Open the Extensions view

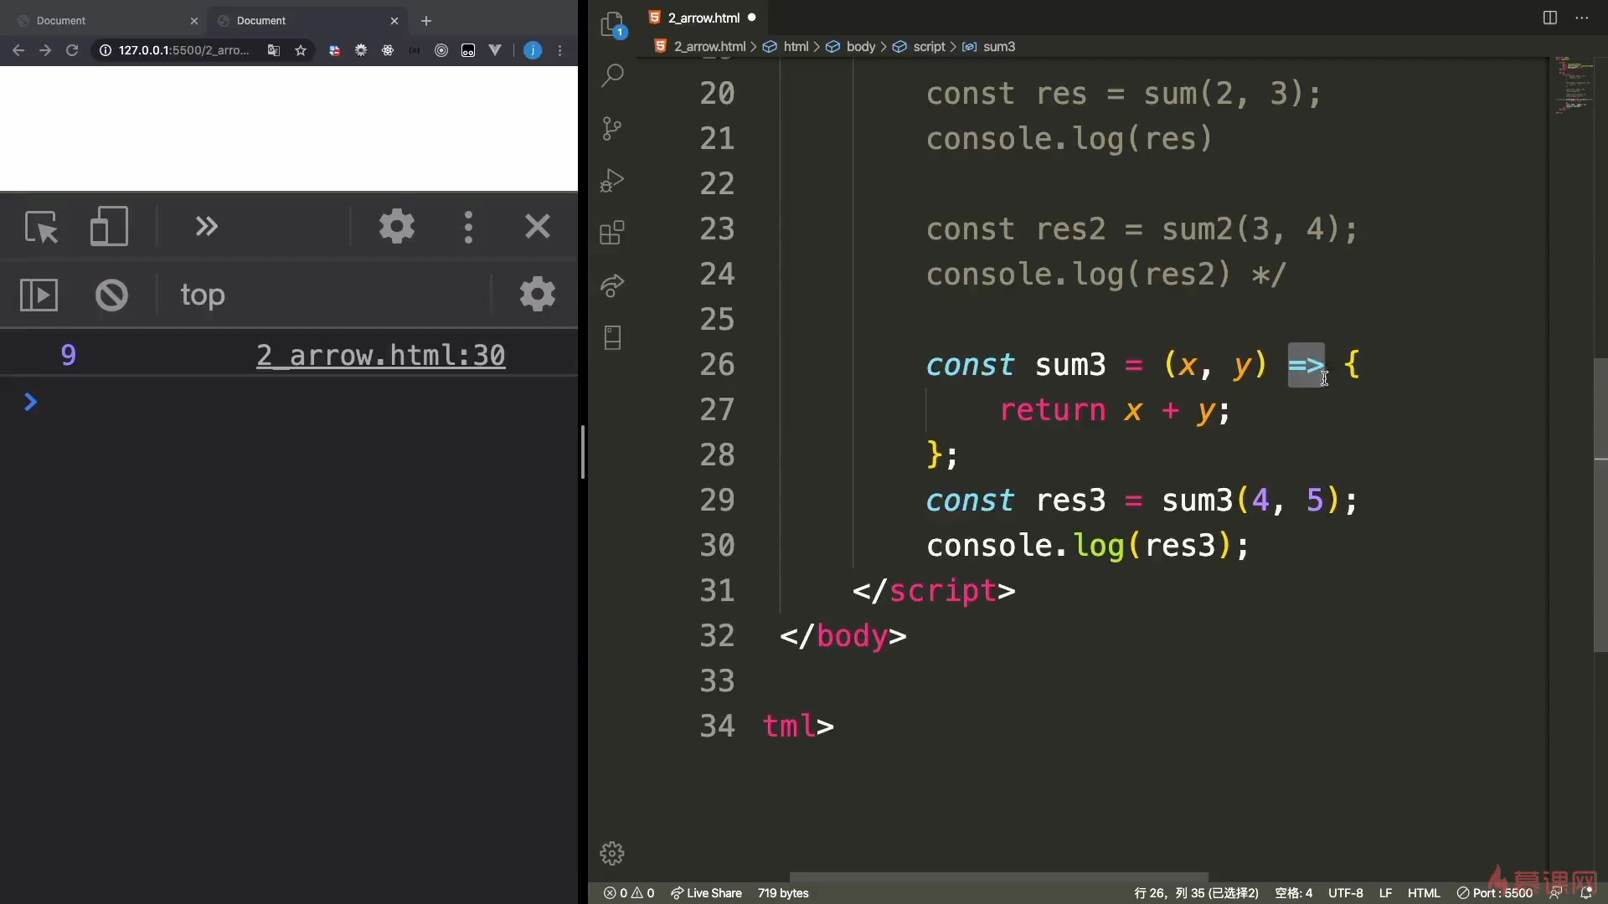(612, 233)
